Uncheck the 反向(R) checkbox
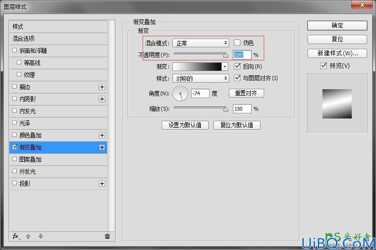The width and height of the screenshot is (376, 250). 237,66
